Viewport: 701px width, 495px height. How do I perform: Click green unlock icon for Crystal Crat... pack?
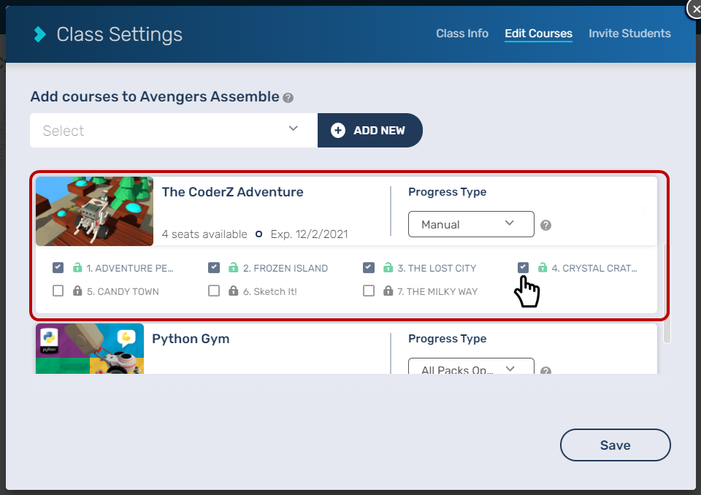click(543, 267)
